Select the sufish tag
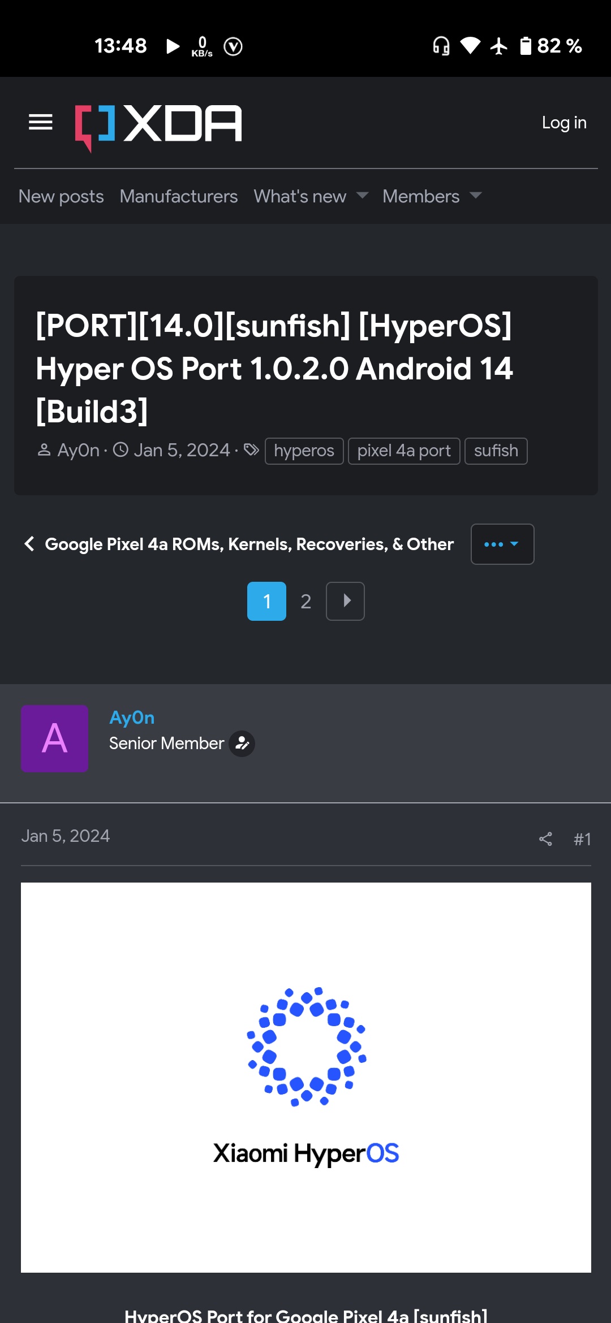 (496, 451)
